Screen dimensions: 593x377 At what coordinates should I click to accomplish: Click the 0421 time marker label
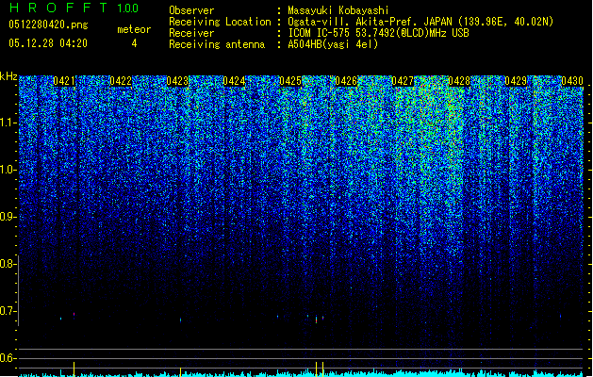pyautogui.click(x=64, y=81)
